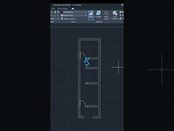Click the ribbon minimize toggle beside Featured Apps
This screenshot has height=131, width=174.
[x=73, y=9]
